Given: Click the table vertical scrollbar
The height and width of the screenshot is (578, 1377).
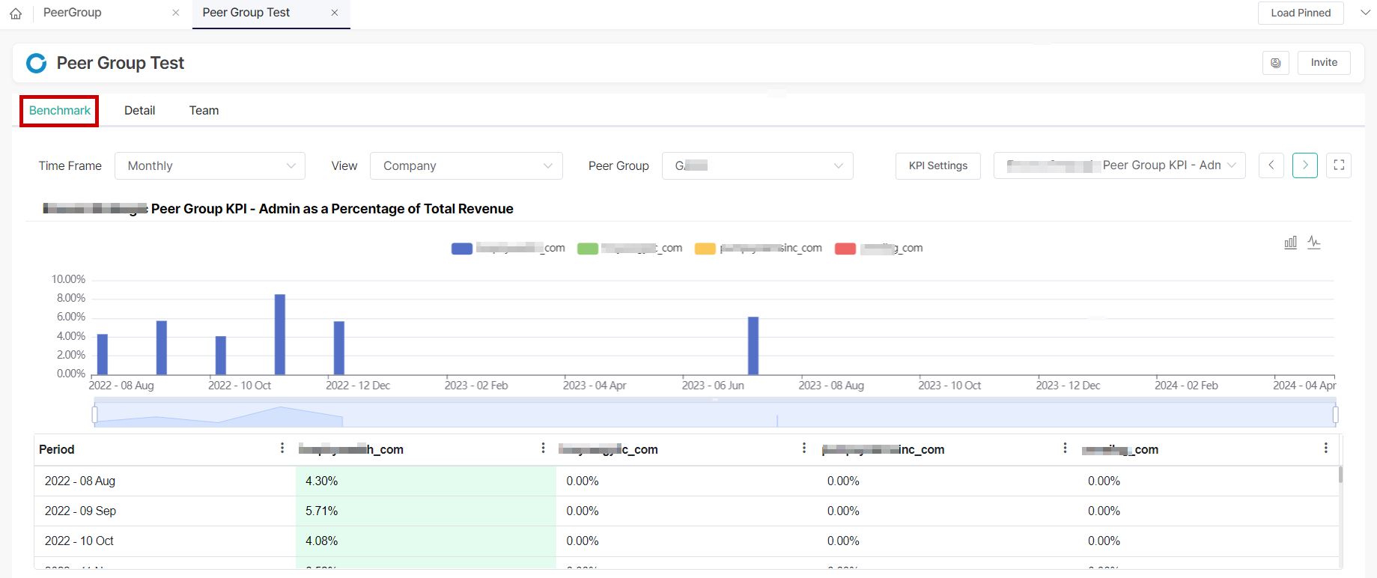Looking at the screenshot, I should tap(1340, 475).
